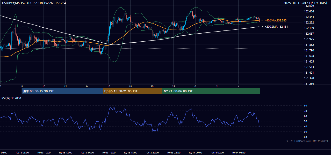
Task: Click the 151.421 price axis label
Action: pos(309,73)
